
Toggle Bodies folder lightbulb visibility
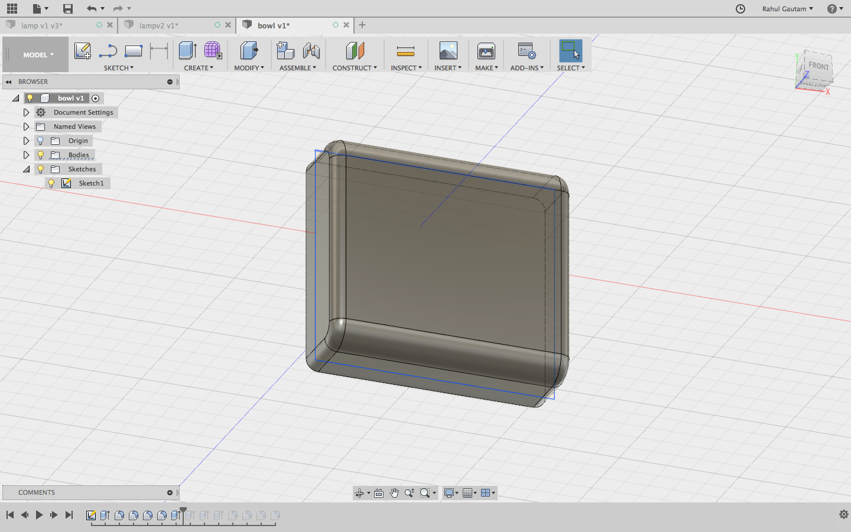[40, 155]
